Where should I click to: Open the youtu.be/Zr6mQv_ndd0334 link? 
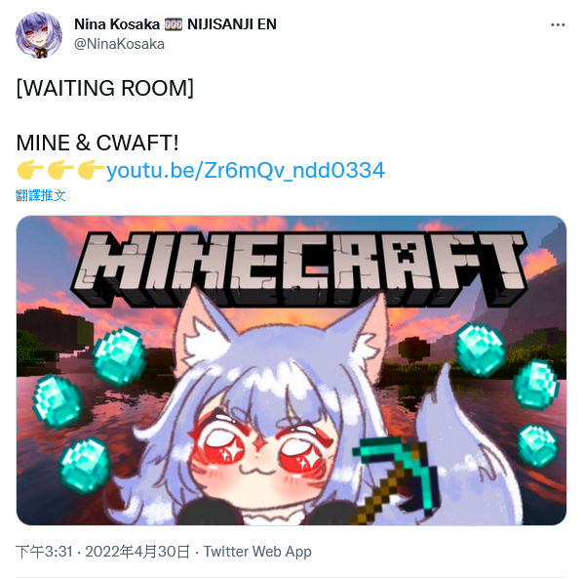[246, 171]
